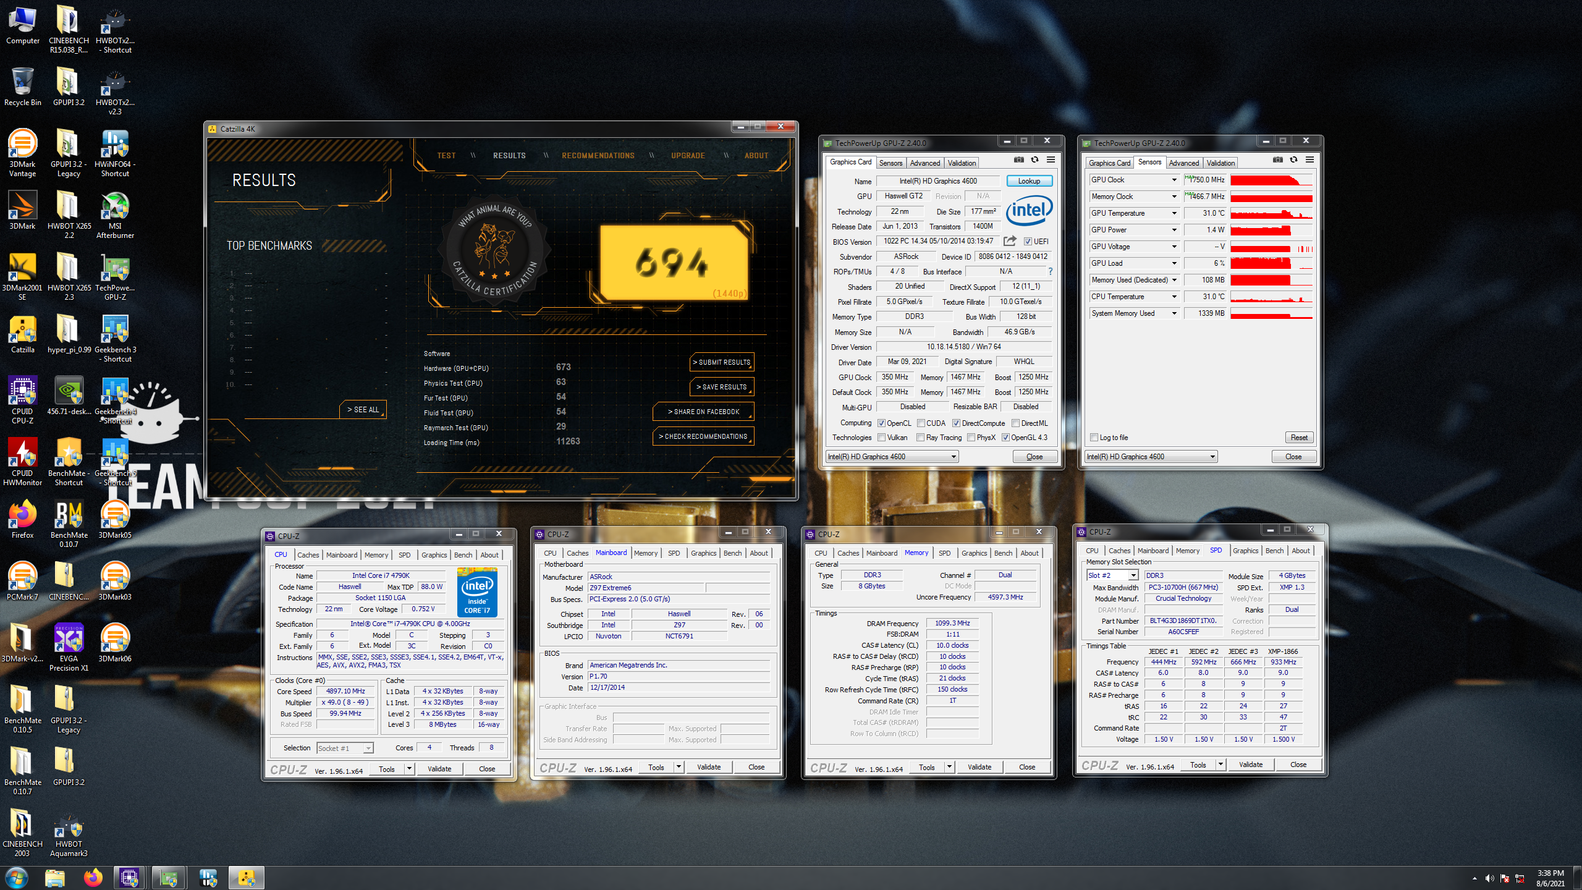Open the PCMark 7 desktop icon
This screenshot has height=890, width=1582.
22,581
